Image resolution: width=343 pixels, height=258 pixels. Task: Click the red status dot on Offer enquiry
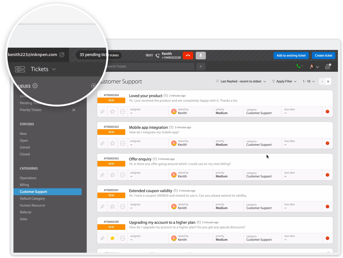(x=327, y=175)
